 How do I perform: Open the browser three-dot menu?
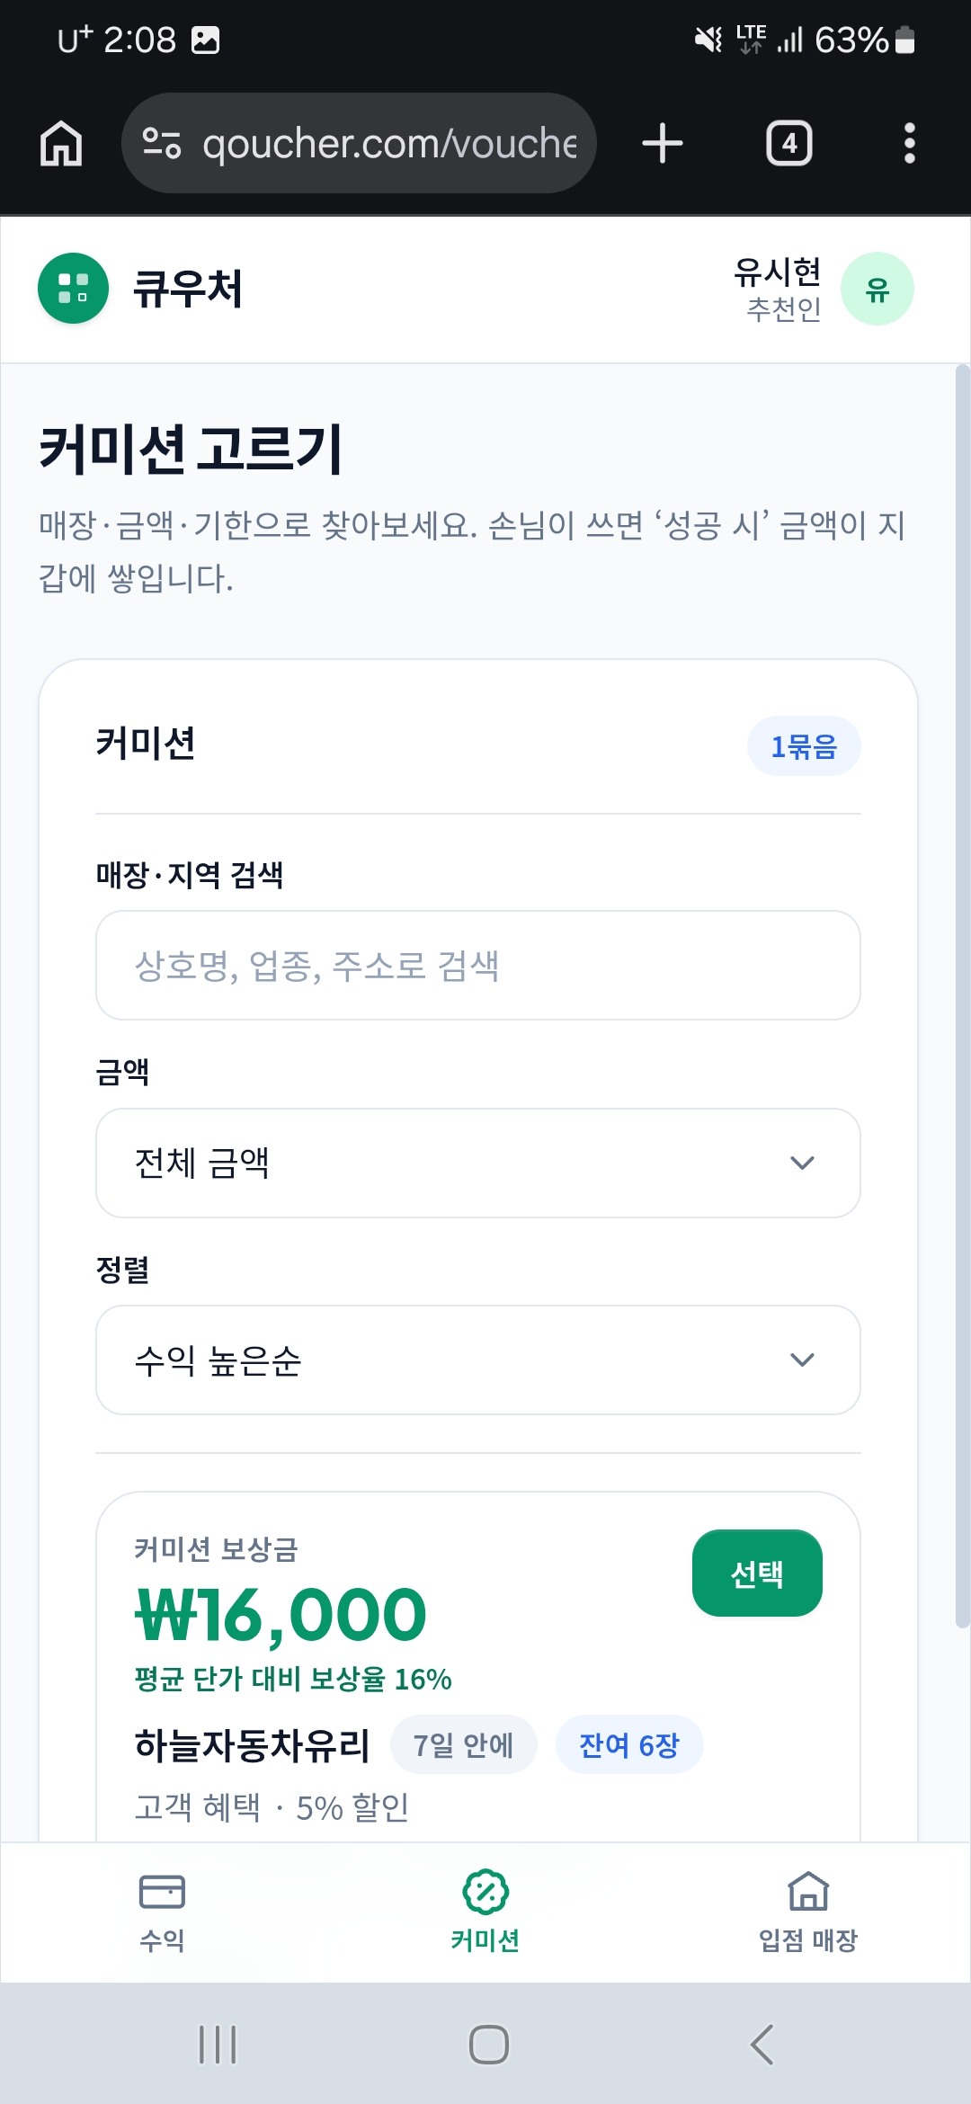coord(910,144)
